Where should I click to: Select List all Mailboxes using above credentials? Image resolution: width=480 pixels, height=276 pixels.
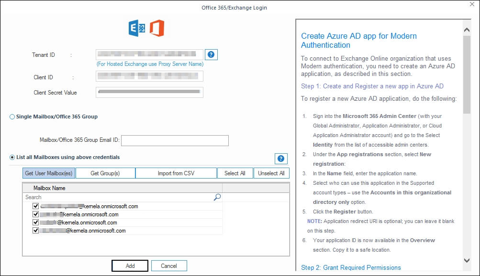click(x=12, y=157)
